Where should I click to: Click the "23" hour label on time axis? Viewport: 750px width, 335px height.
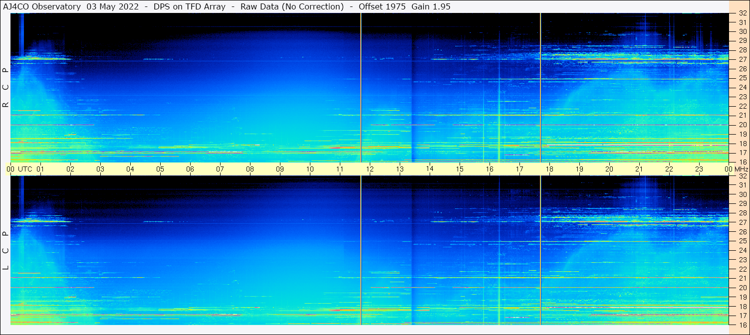[x=699, y=169]
